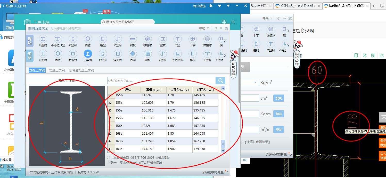Pin the 型钢五金大全 front window
Screen dimensions: 386x178
click(x=215, y=28)
